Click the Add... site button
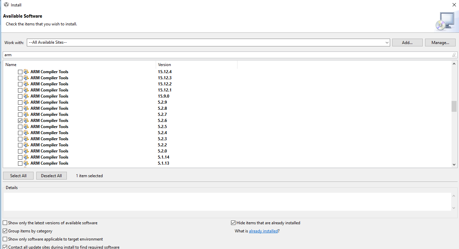This screenshot has width=459, height=249. 407,43
